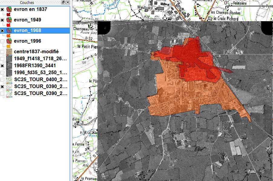The width and height of the screenshot is (273, 181).
Task: Toggle the evron_1968 layer checkbox off
Action: [2, 31]
